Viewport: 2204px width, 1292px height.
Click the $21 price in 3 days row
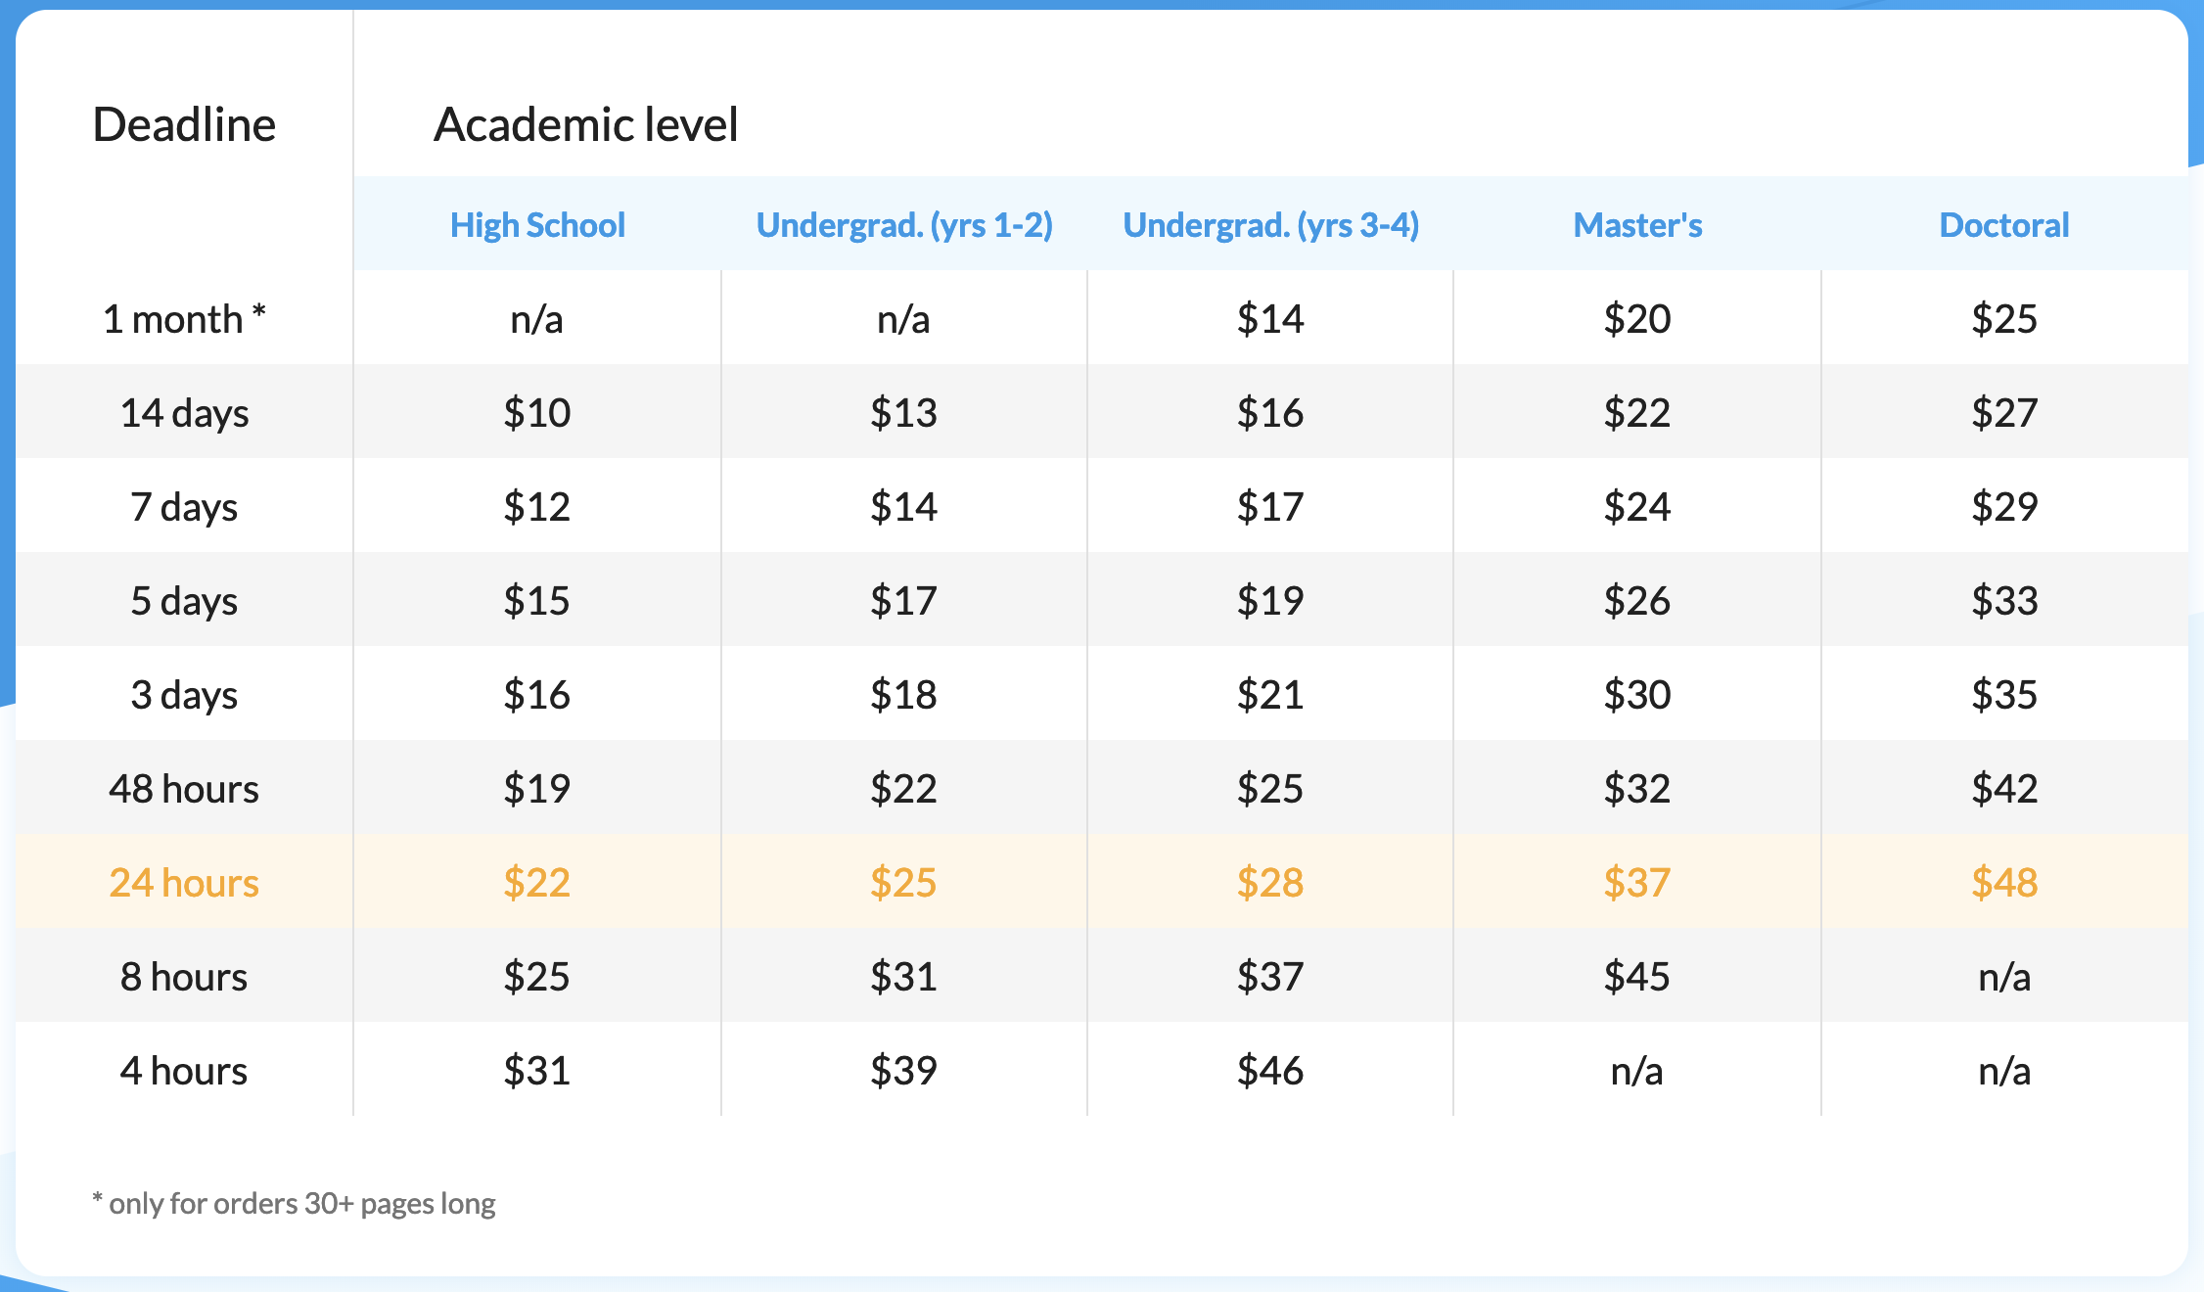(x=1270, y=695)
